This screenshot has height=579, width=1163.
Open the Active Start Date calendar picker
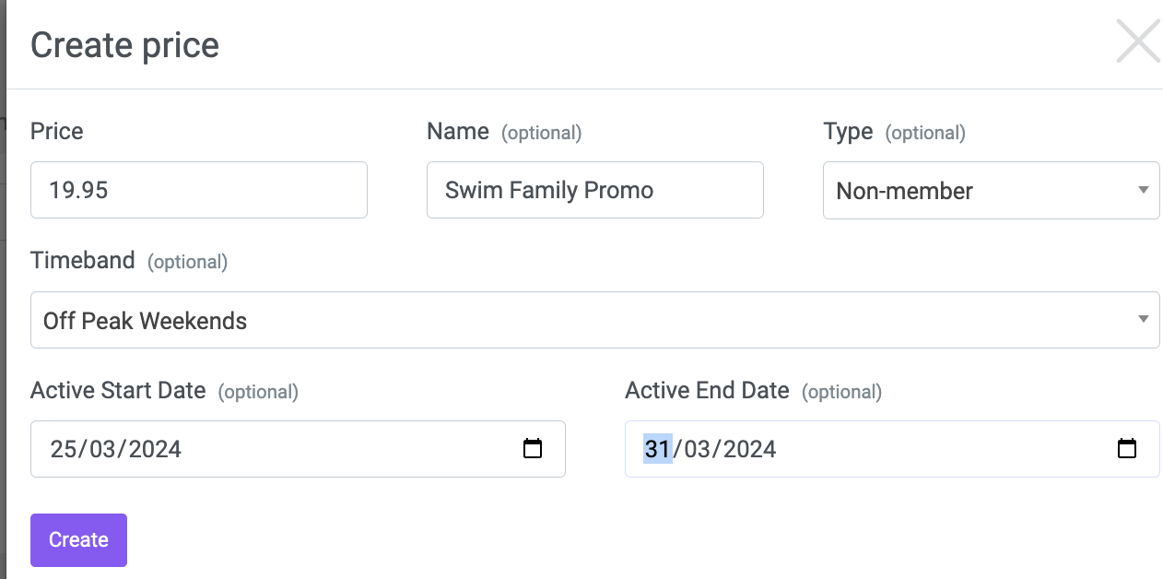click(x=533, y=449)
